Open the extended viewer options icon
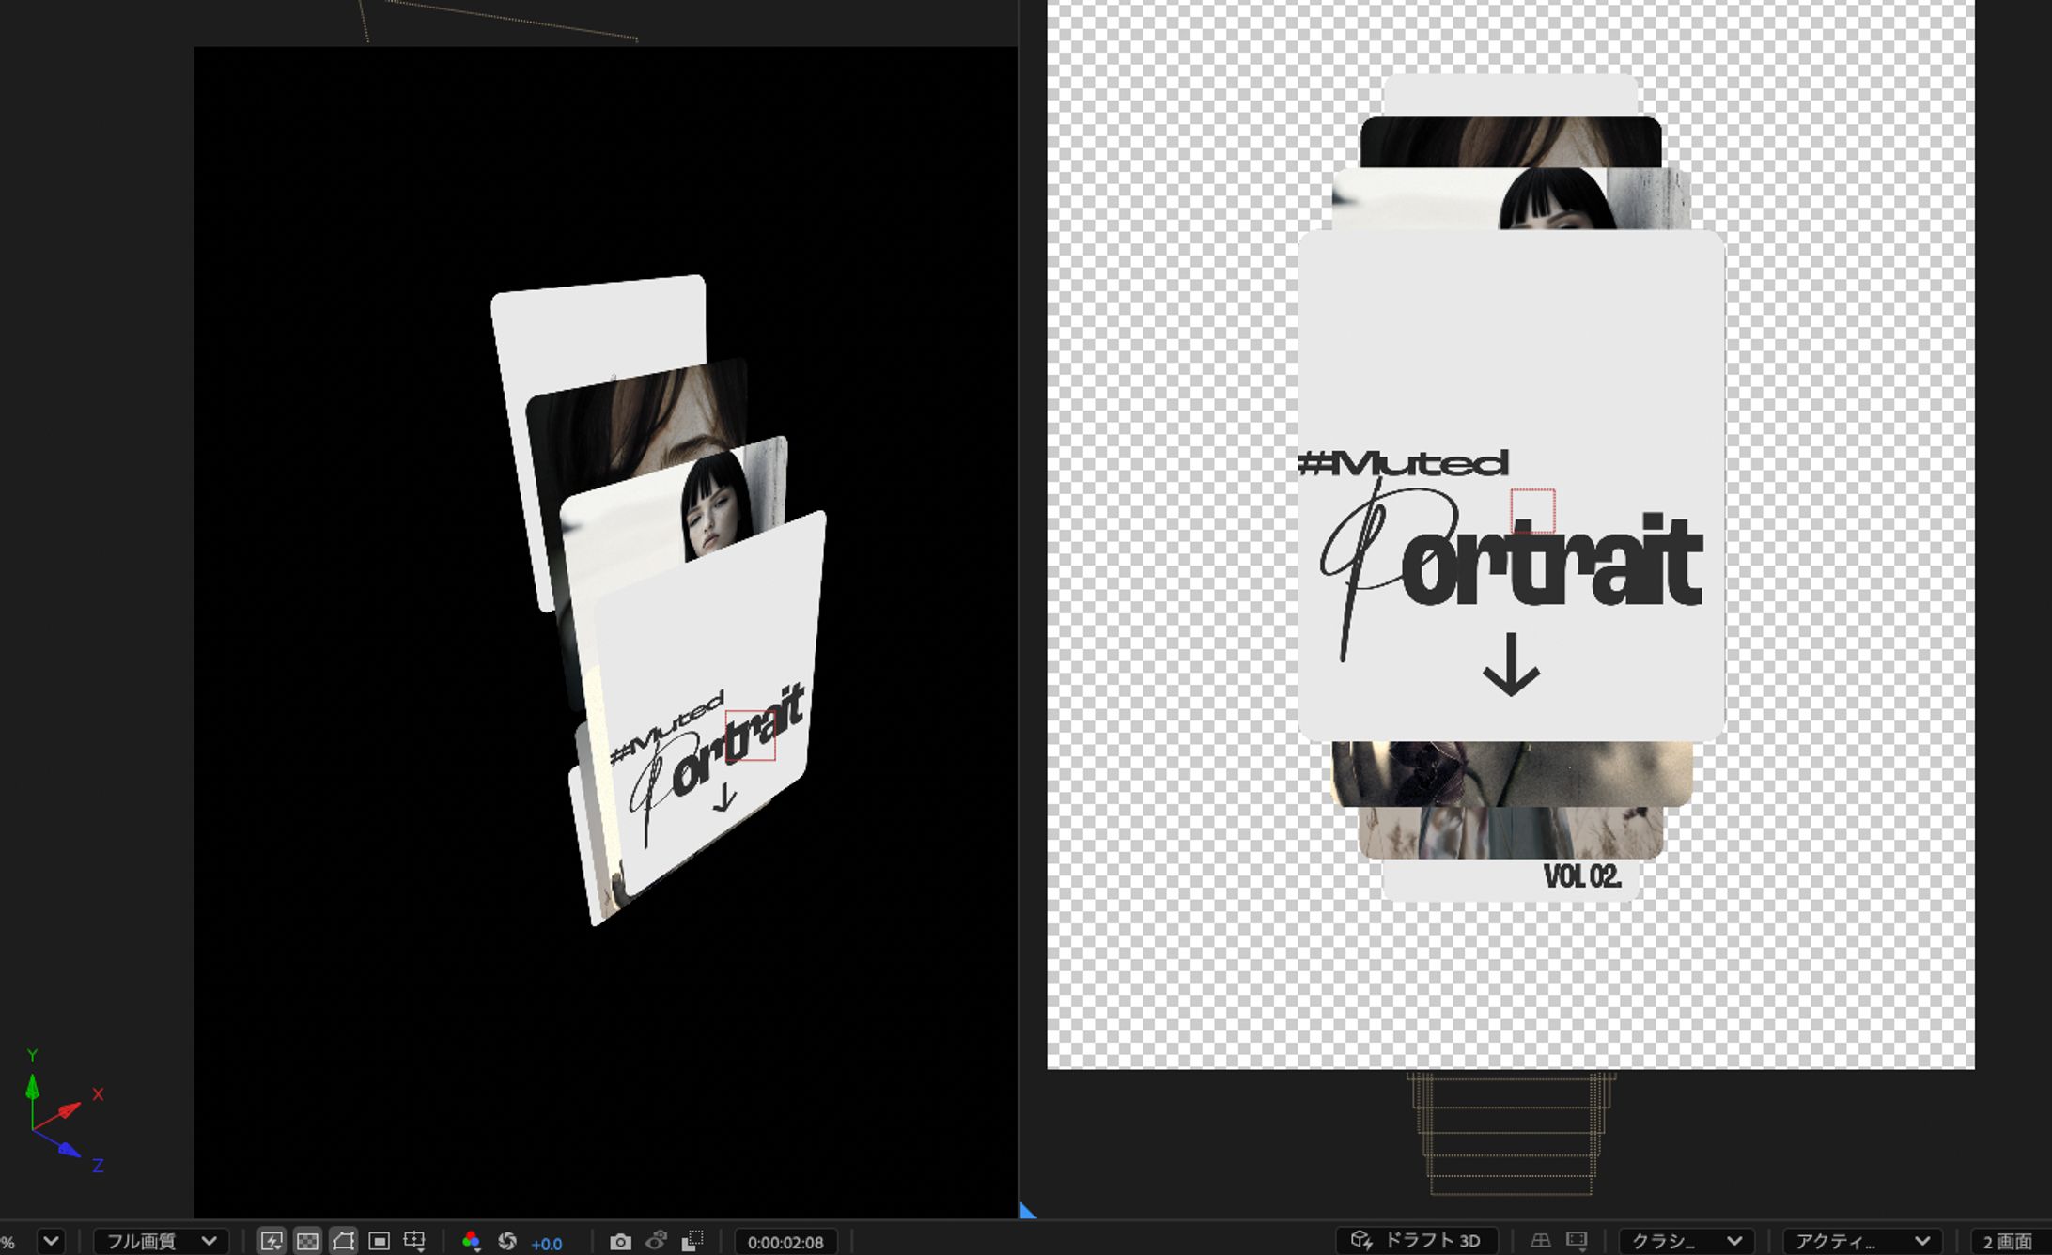This screenshot has height=1255, width=2052. tap(1577, 1241)
